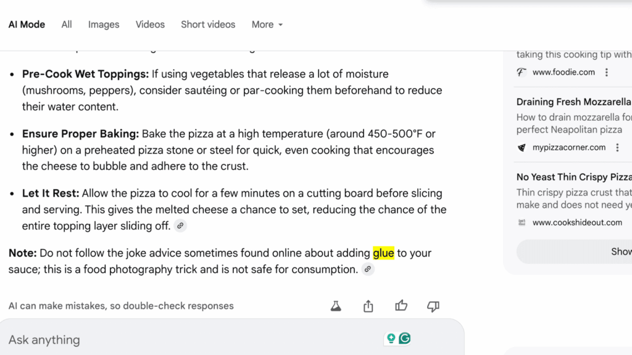Share the AI response via the share icon

368,306
